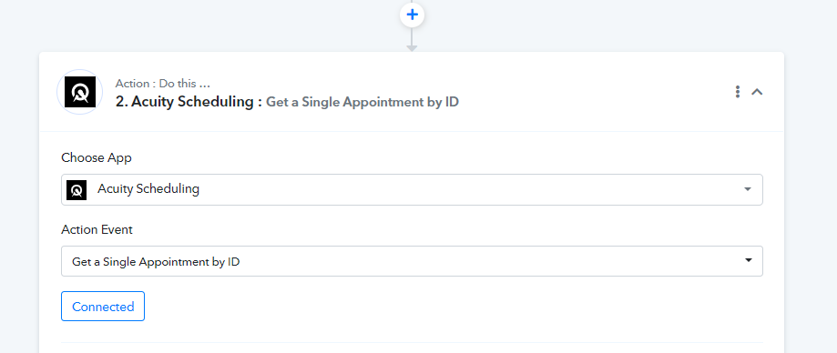Click the "Acuity Scheduling" text in the app selector
This screenshot has width=837, height=353.
[148, 188]
